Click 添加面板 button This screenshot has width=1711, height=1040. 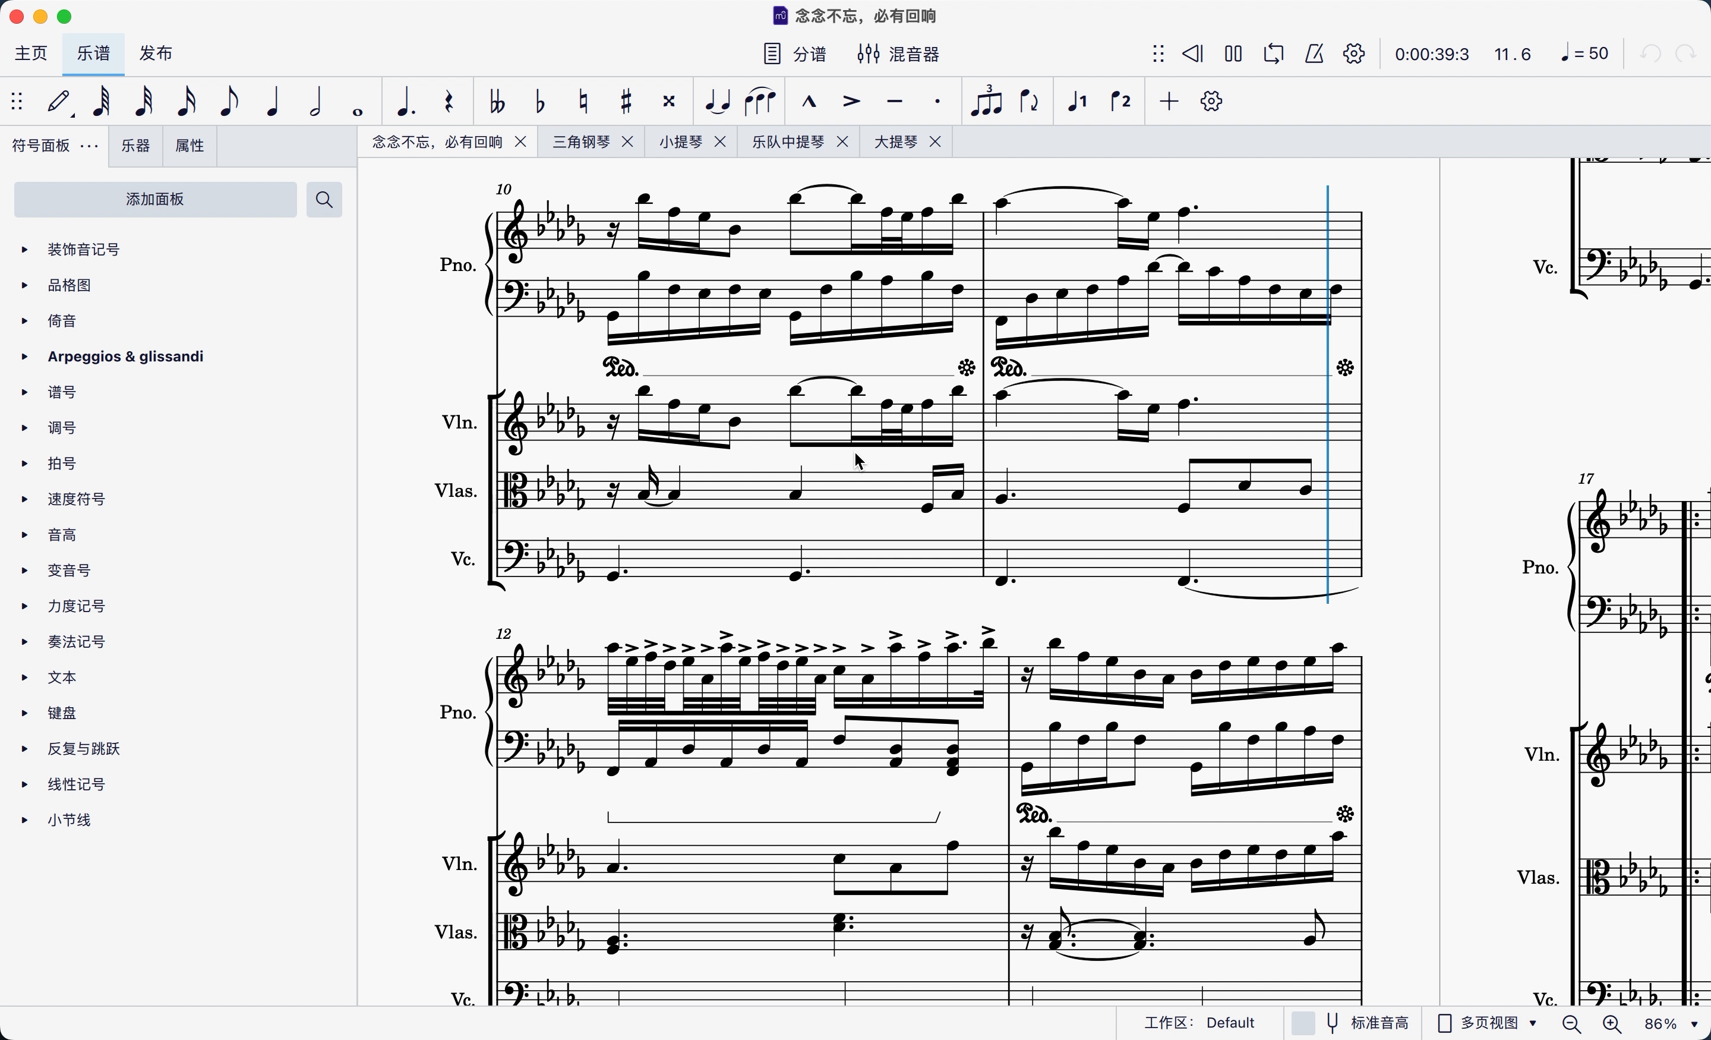(156, 200)
